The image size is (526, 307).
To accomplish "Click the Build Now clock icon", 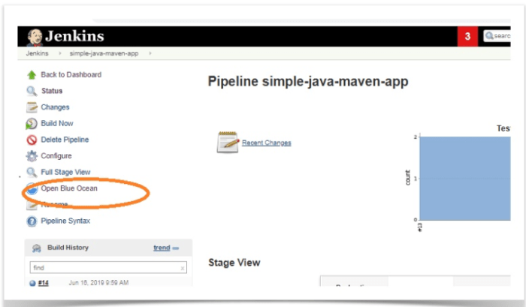I will point(32,124).
